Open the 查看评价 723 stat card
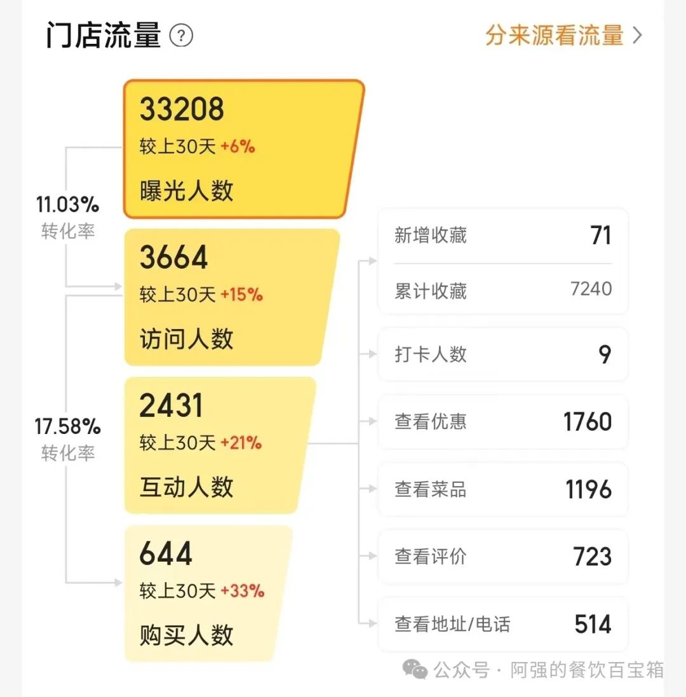The height and width of the screenshot is (697, 686). 503,556
